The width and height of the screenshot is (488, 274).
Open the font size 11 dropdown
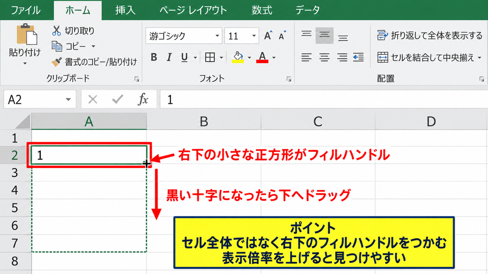point(254,36)
